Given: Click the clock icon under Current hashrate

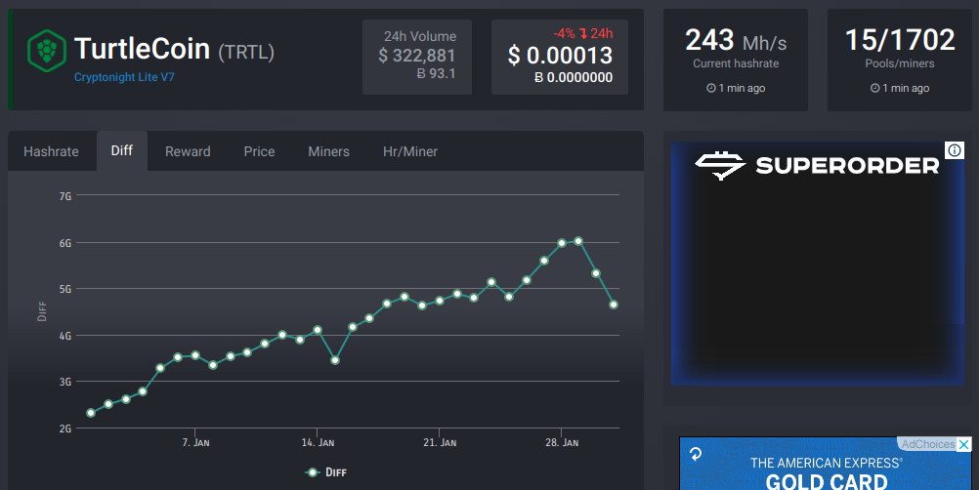Looking at the screenshot, I should [710, 89].
